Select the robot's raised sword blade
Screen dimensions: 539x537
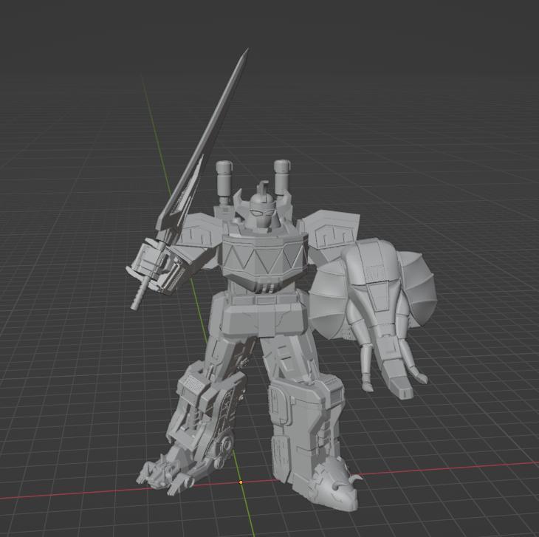tap(207, 137)
